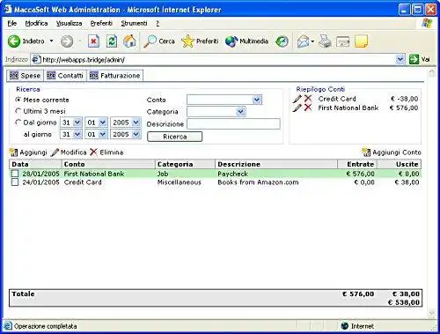Delete Credit Card account red X

point(308,99)
